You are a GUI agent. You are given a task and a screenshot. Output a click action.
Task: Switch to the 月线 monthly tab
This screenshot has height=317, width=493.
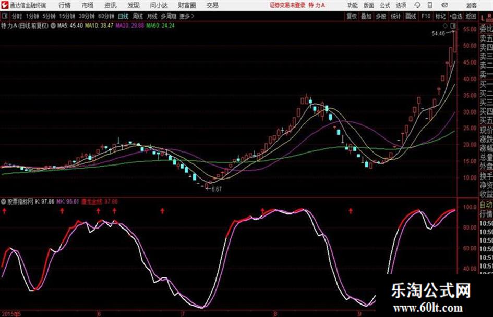(x=152, y=16)
